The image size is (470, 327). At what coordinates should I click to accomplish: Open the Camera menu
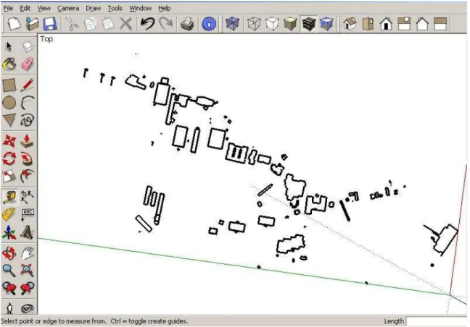68,9
